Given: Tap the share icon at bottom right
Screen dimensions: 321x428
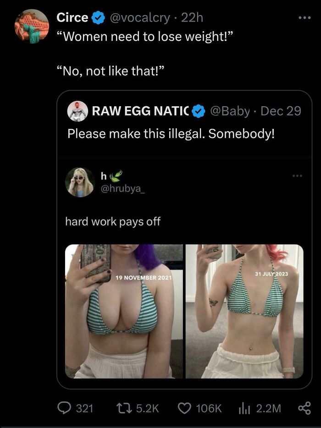Looking at the screenshot, I should pos(304,408).
